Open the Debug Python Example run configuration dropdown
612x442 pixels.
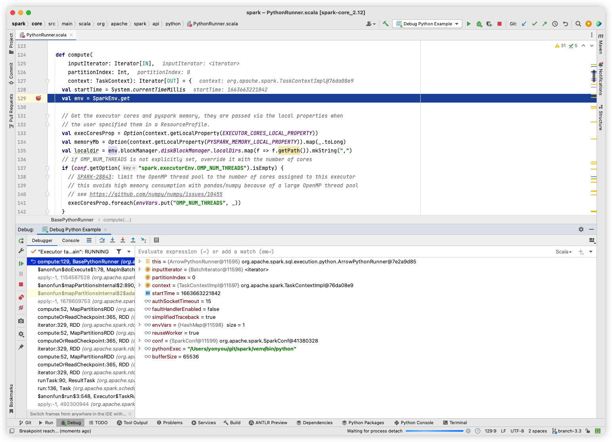[x=427, y=24]
